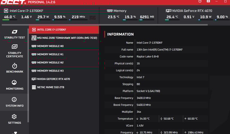Click the GPU power value 10.9 W
This screenshot has width=230, height=134.
tap(206, 17)
